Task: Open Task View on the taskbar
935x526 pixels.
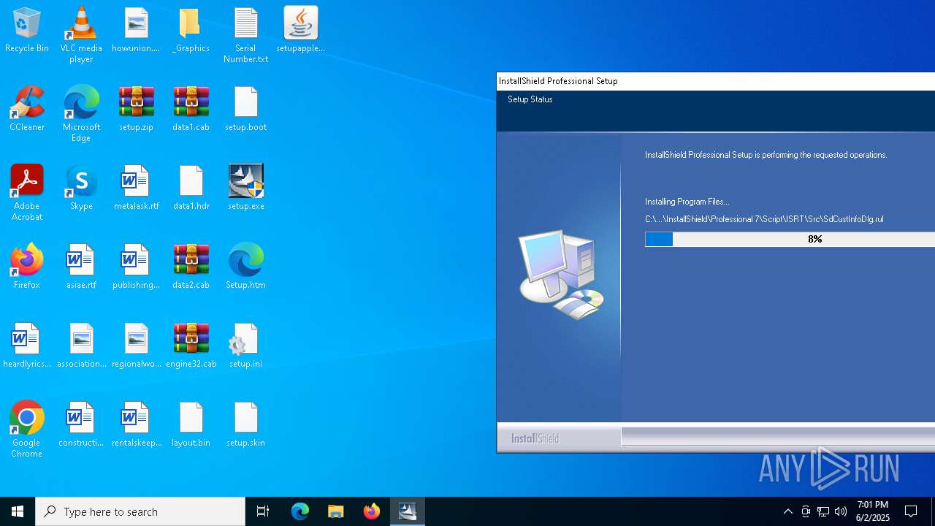Action: click(x=263, y=511)
